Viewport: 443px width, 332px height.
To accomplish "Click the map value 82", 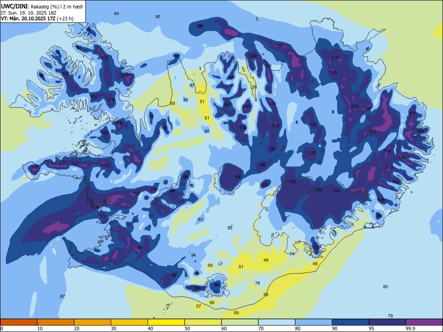I will [x=230, y=228].
